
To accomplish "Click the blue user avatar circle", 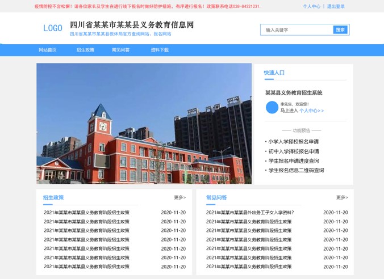I will click(272, 108).
